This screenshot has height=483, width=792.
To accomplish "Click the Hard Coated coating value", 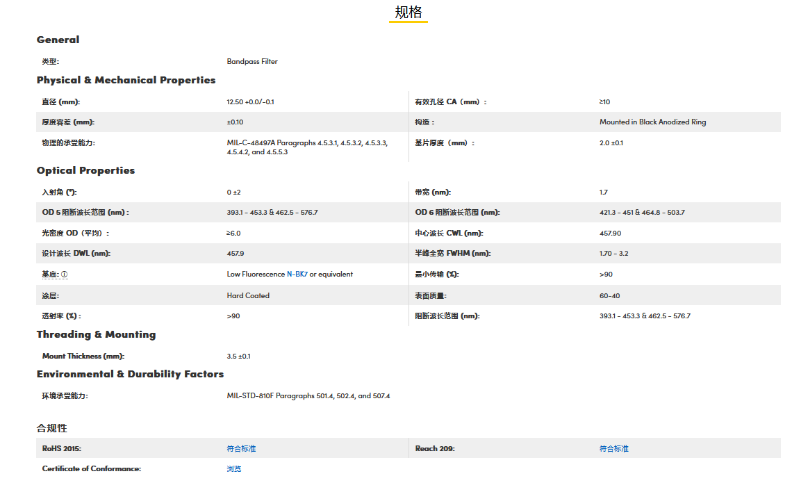I will [248, 295].
